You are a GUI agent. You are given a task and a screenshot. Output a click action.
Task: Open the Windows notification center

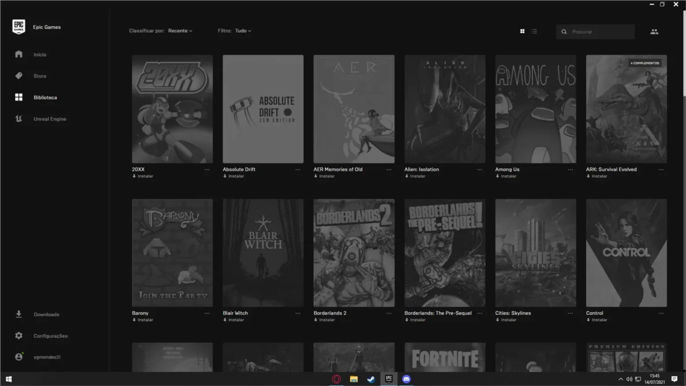pyautogui.click(x=675, y=379)
